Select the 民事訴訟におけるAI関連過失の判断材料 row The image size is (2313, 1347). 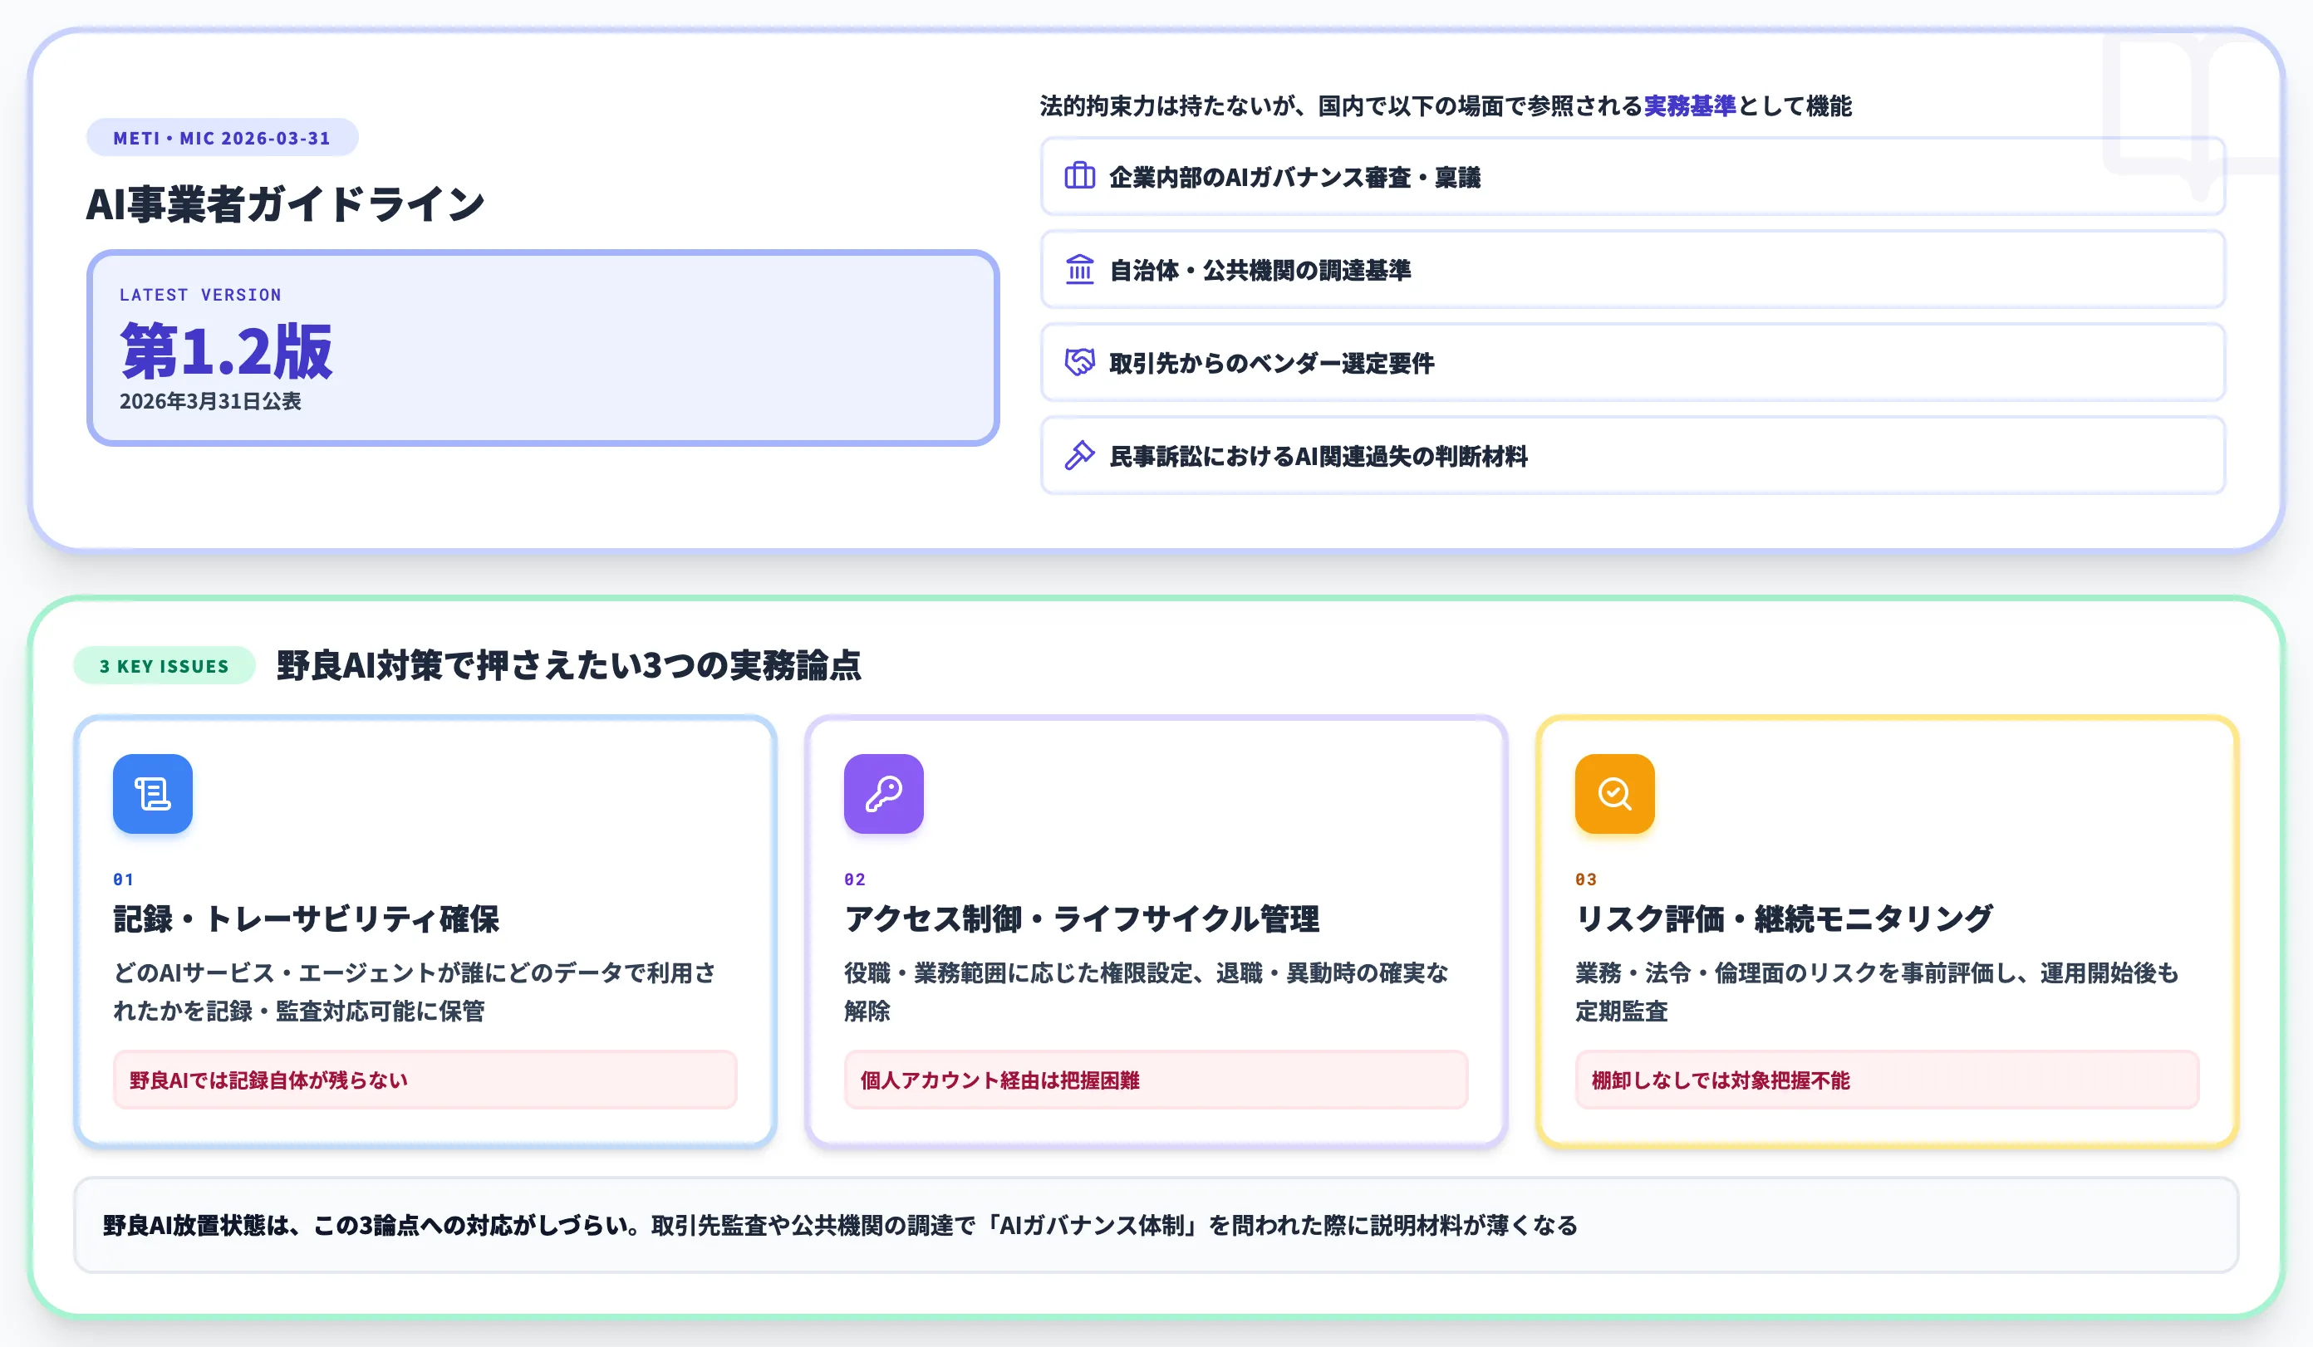tap(1633, 455)
